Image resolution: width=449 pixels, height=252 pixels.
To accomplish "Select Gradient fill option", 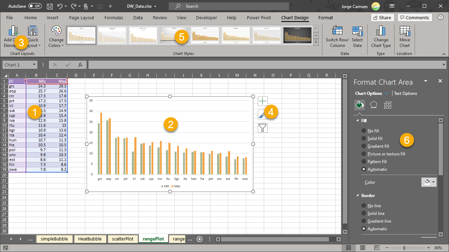I will click(364, 146).
